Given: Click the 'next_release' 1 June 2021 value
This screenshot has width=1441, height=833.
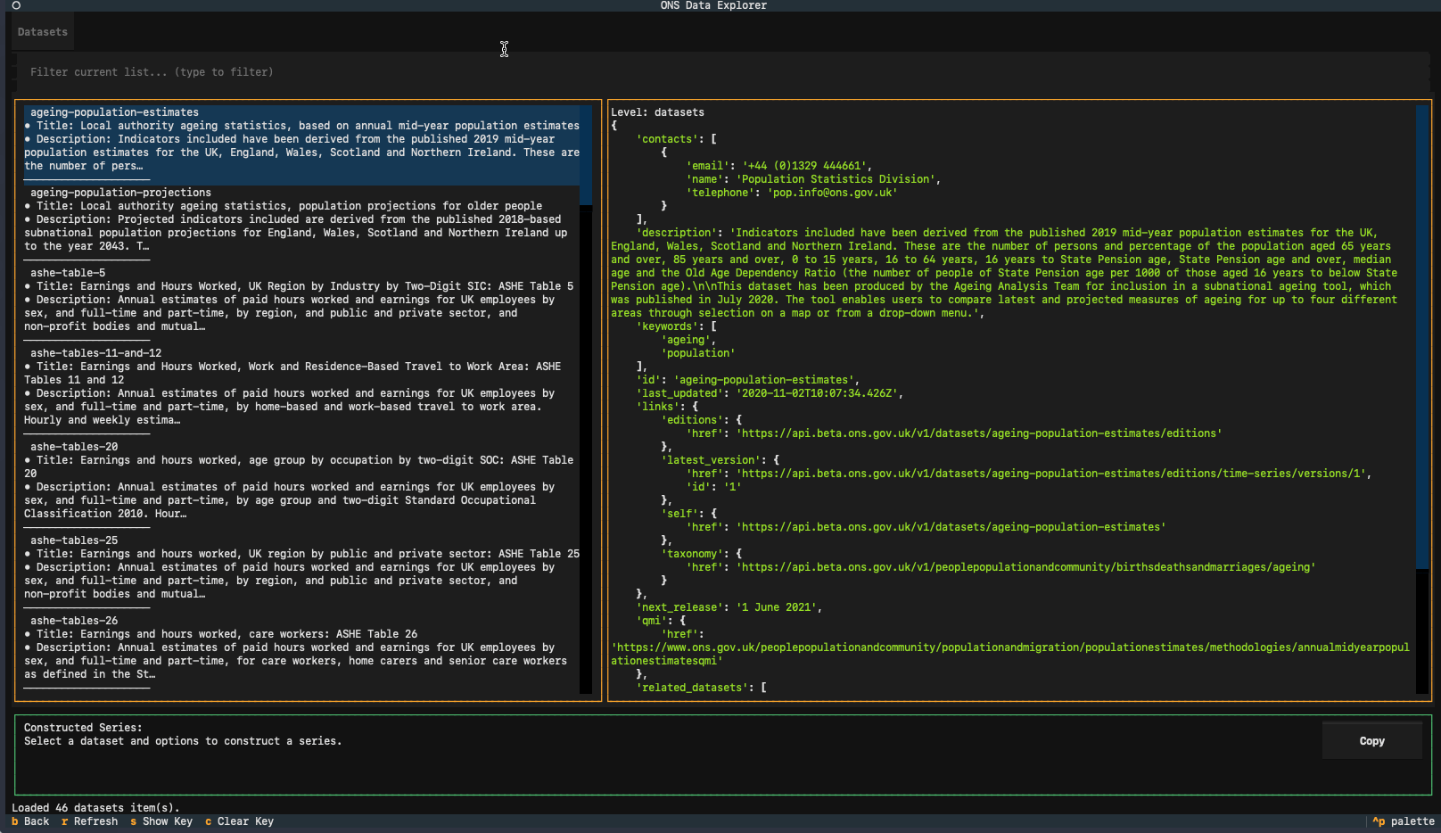Looking at the screenshot, I should (776, 607).
